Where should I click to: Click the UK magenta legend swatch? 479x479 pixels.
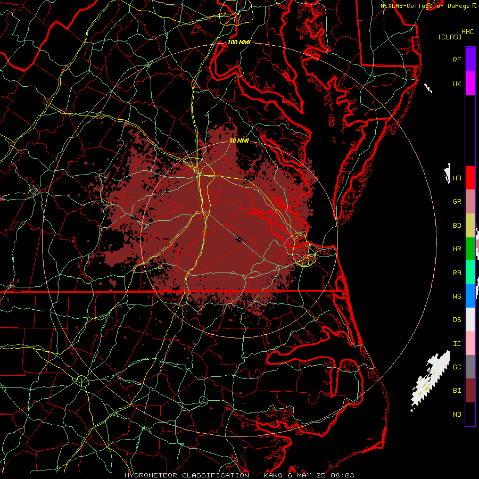tap(470, 84)
